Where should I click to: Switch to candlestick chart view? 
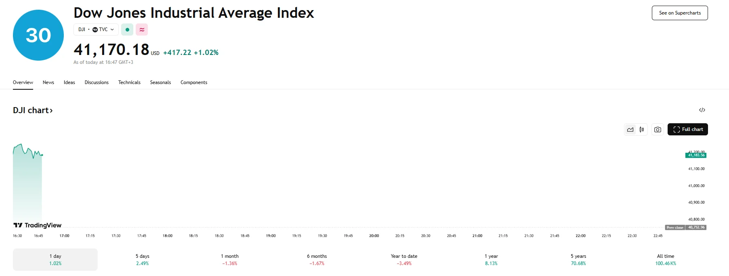tap(641, 129)
